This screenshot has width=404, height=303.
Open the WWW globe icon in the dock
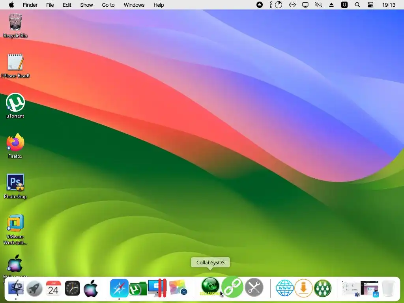tap(284, 288)
